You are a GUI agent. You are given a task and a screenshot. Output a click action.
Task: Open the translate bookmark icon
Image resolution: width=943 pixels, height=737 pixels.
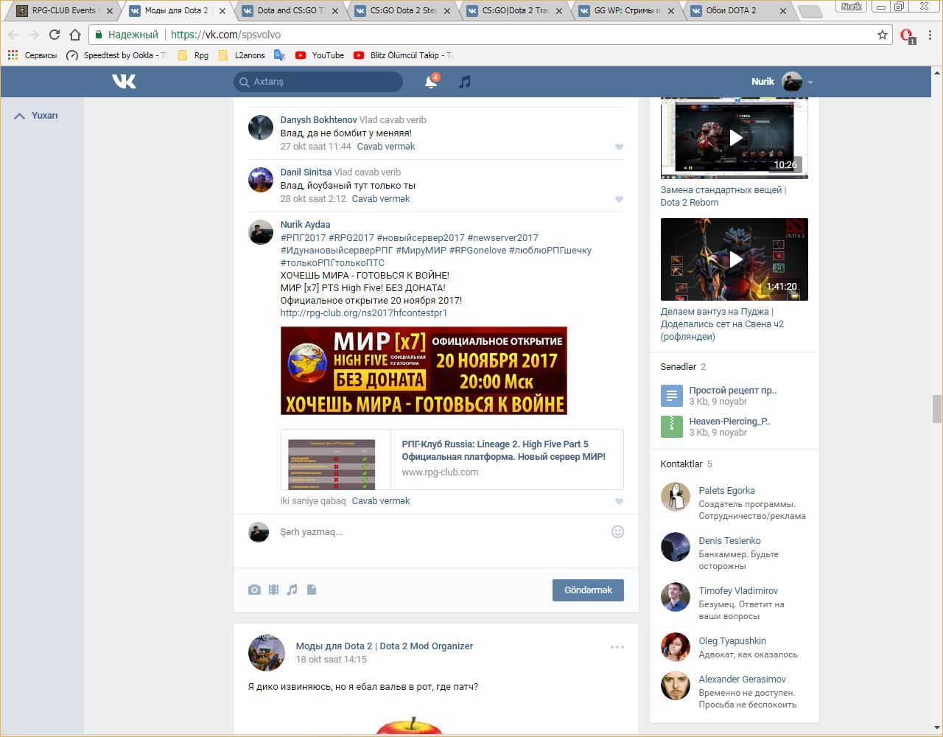[280, 55]
